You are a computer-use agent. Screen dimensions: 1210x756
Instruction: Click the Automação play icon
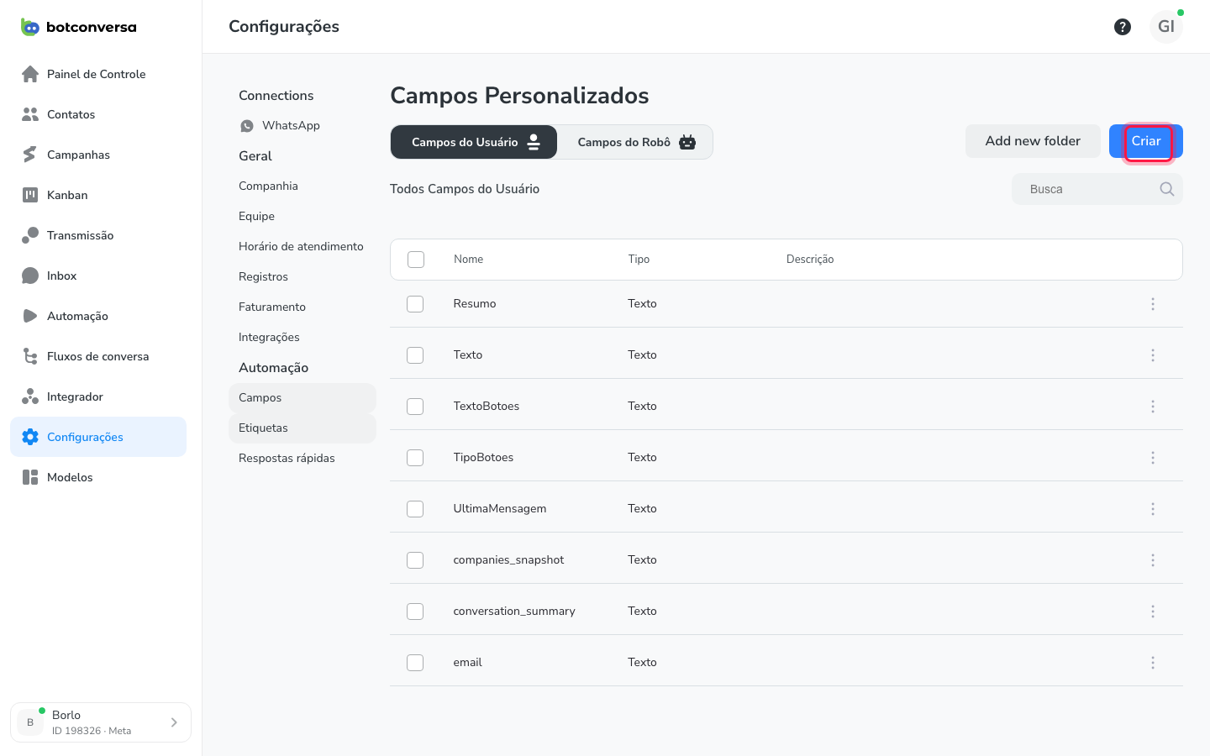[30, 316]
